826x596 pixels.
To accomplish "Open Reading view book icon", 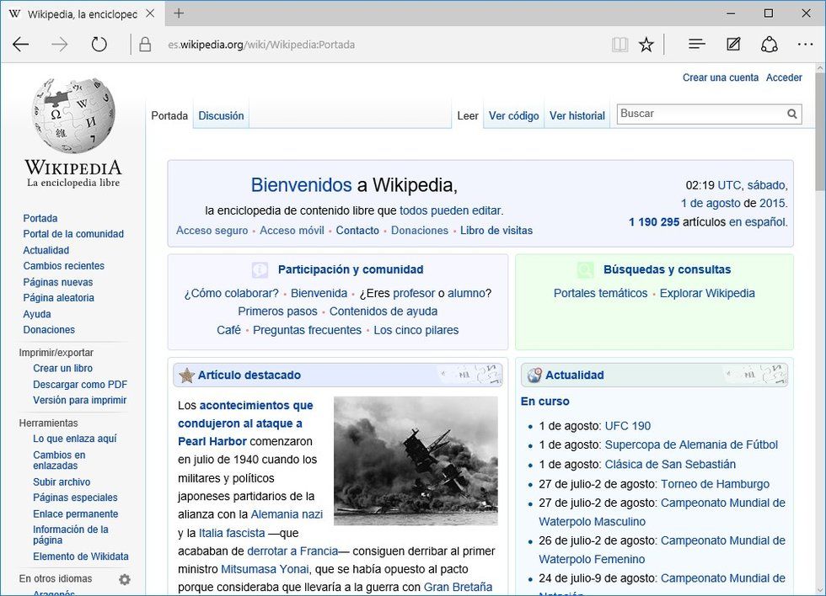I will tap(619, 45).
